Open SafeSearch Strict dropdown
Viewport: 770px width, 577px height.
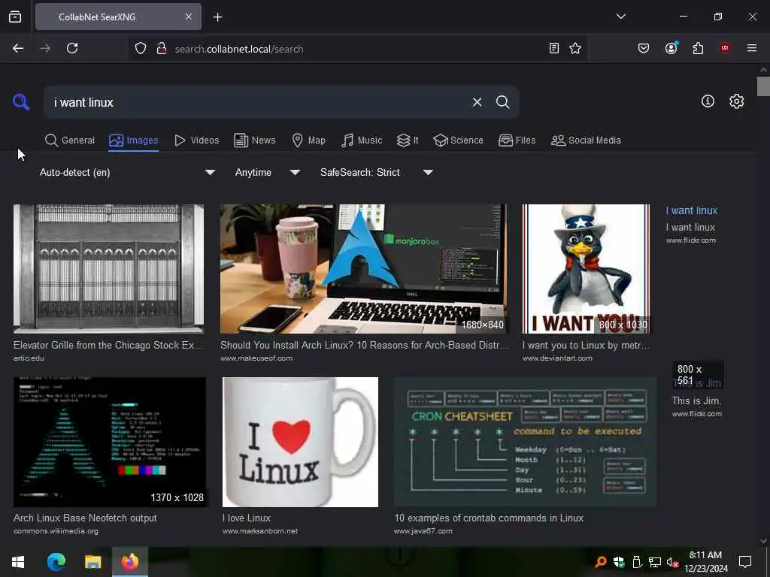376,172
